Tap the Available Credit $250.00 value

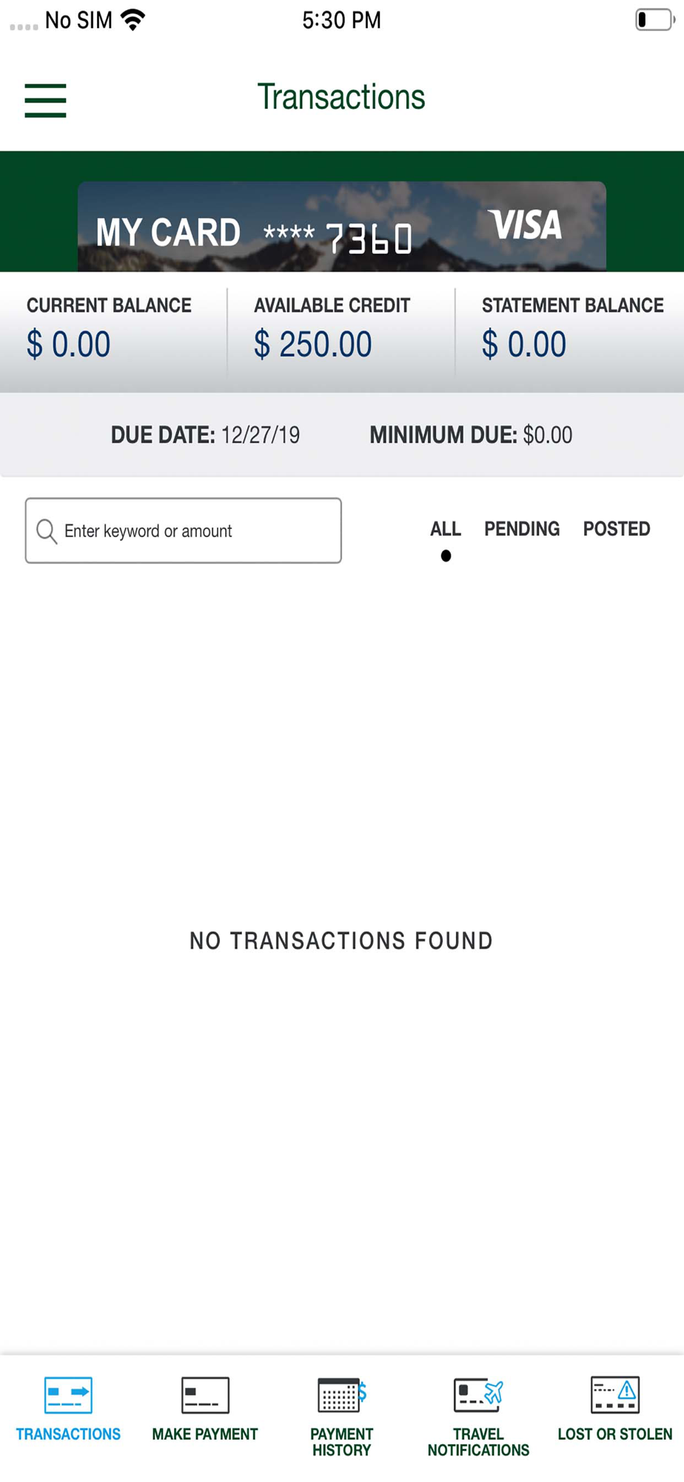point(313,345)
